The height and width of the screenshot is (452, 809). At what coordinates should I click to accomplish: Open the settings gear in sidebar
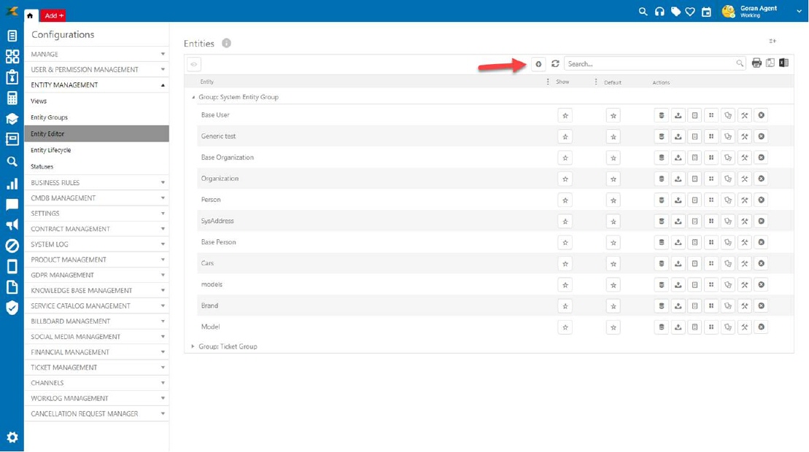click(x=12, y=437)
